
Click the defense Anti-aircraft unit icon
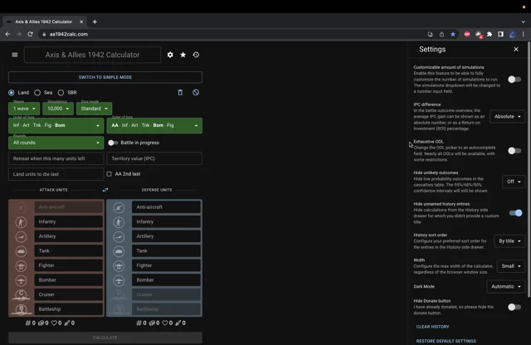119,207
